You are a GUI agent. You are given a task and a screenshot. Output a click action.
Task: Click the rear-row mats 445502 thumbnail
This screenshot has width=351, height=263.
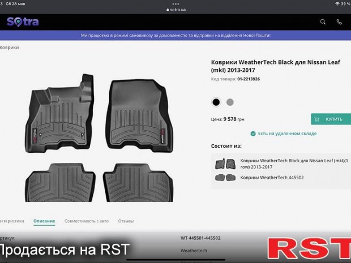click(x=225, y=178)
